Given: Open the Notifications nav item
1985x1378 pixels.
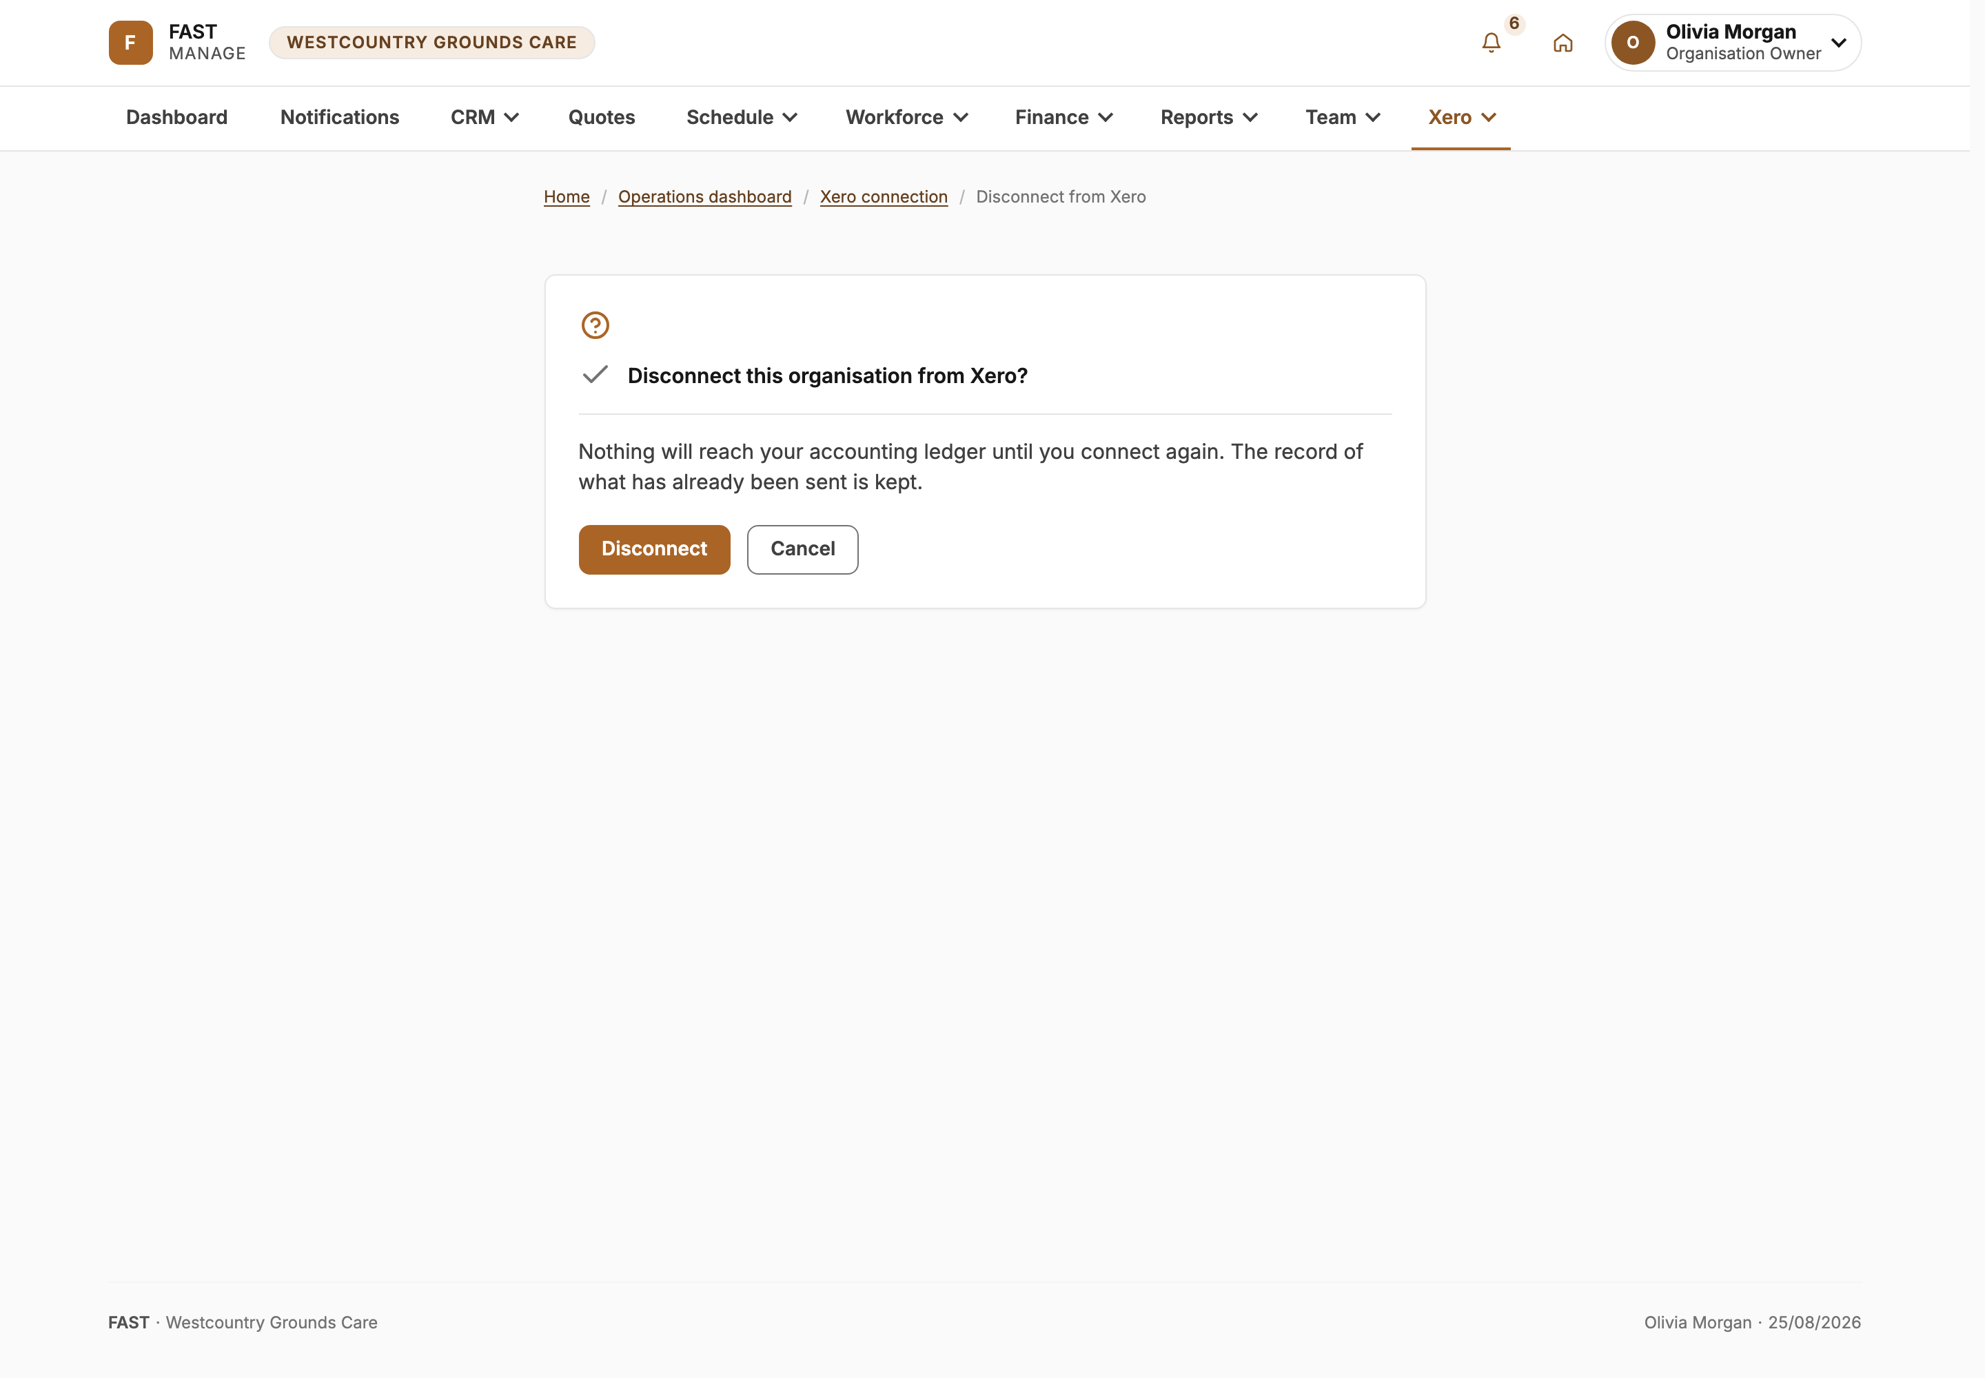Looking at the screenshot, I should (x=340, y=117).
